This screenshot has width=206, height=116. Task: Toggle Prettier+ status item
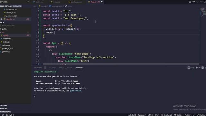pos(190,115)
